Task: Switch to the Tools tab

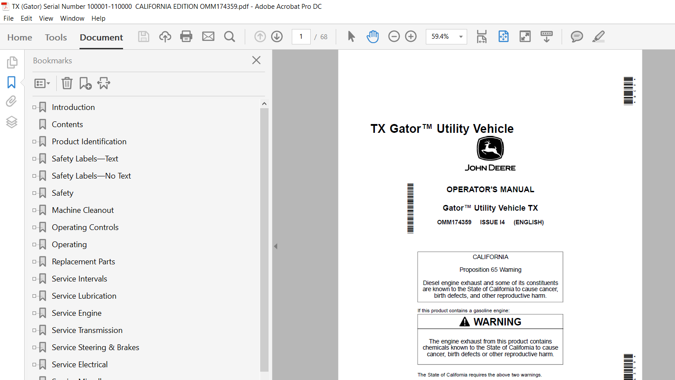Action: click(x=56, y=37)
